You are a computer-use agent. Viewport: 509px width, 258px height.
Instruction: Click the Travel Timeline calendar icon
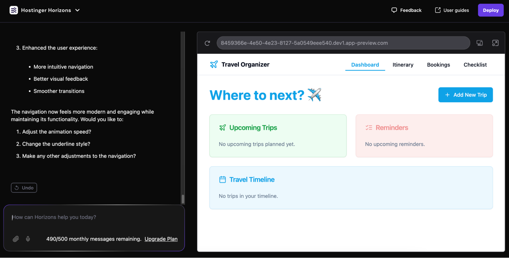[223, 179]
